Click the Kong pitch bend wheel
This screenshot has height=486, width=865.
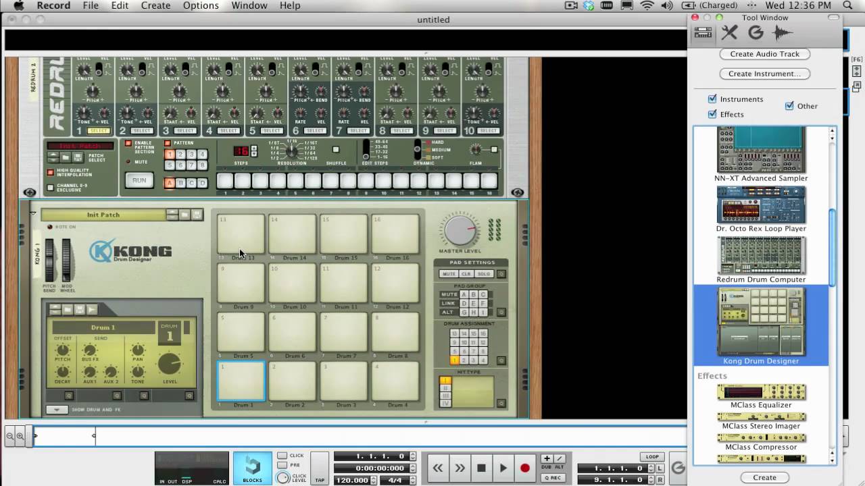coord(49,260)
